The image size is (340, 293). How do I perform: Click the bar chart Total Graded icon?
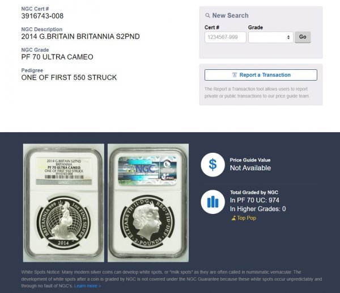(212, 202)
